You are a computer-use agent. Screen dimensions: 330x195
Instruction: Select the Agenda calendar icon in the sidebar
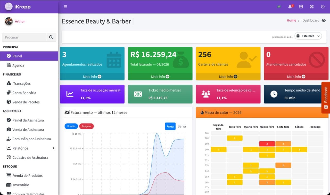tap(9, 65)
